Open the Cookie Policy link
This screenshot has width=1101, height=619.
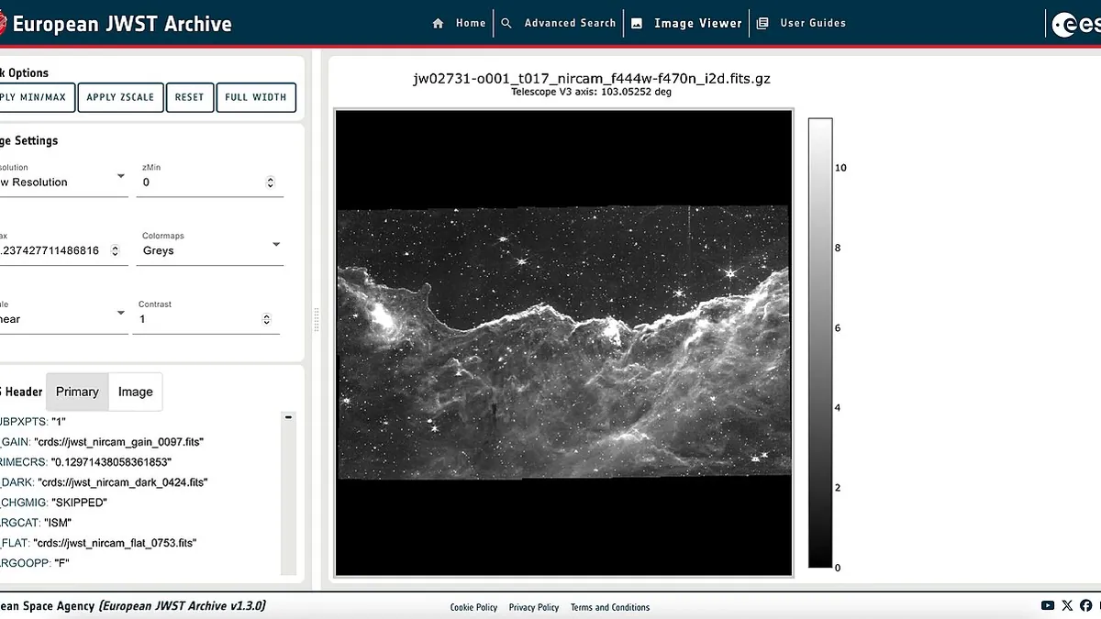click(x=473, y=607)
